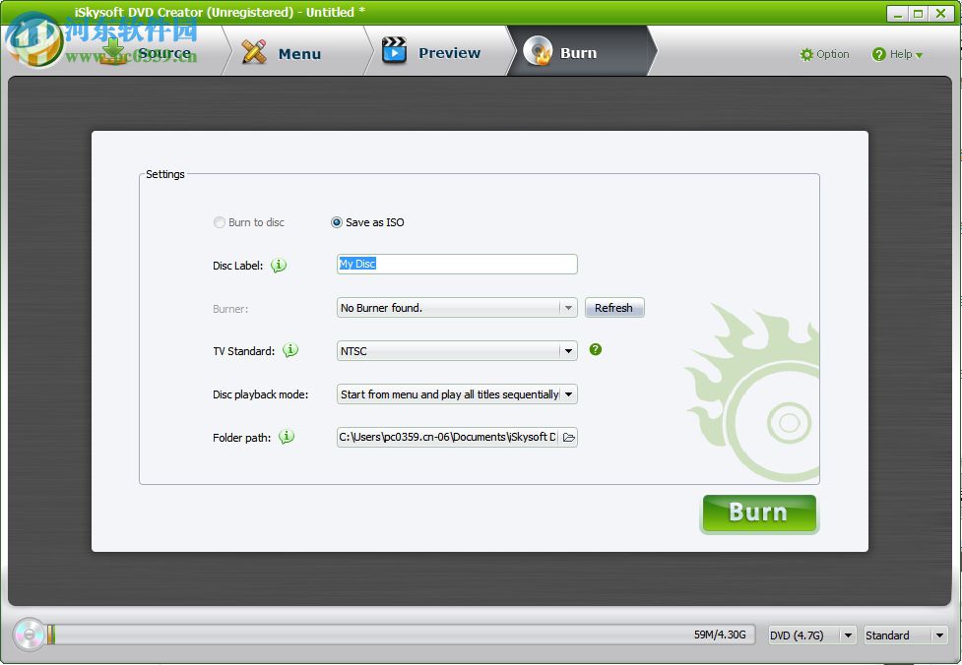The image size is (962, 665).
Task: Switch to the Menu tab
Action: [x=298, y=53]
